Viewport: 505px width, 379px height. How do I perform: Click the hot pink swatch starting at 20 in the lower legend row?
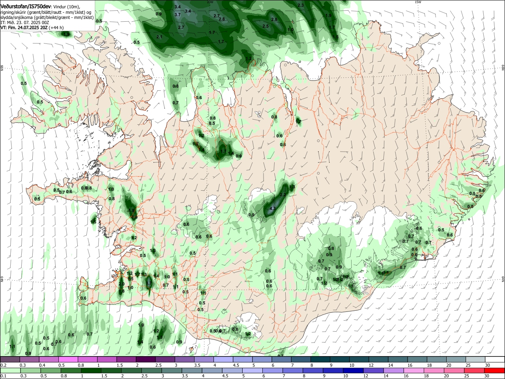(x=454, y=370)
